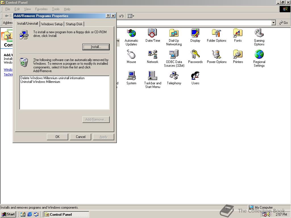Click the Show Desktop quick launch icon
The image size is (291, 218).
[23, 214]
